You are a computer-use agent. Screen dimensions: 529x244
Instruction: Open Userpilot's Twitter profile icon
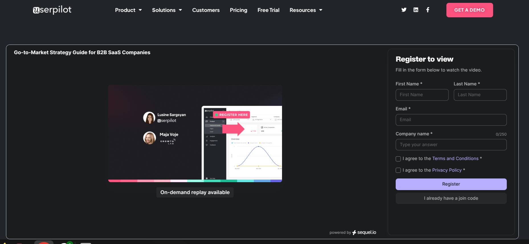(x=404, y=10)
